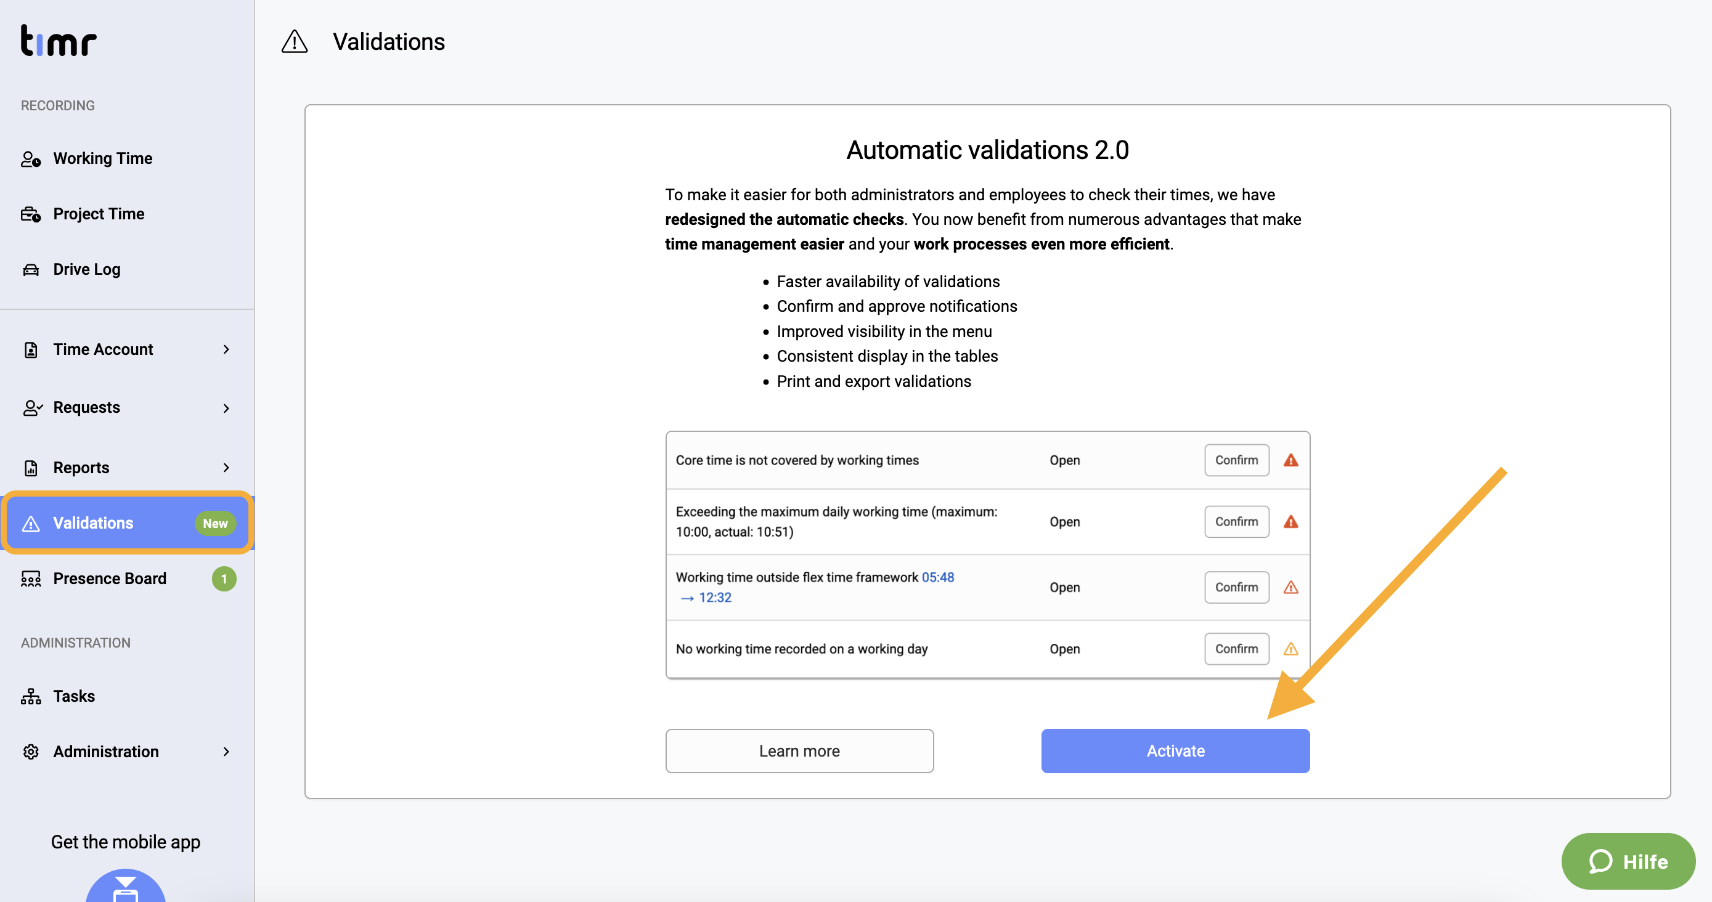This screenshot has width=1712, height=902.
Task: Click the Validations warning triangle sidebar icon
Action: (31, 524)
